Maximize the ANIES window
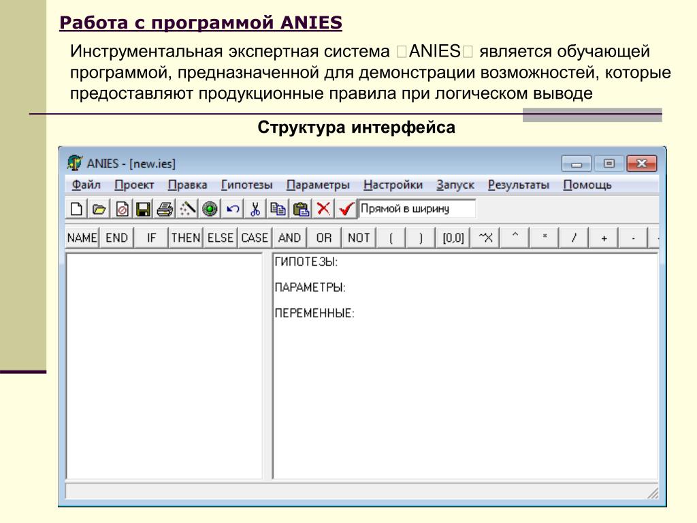The image size is (697, 523). (x=609, y=163)
